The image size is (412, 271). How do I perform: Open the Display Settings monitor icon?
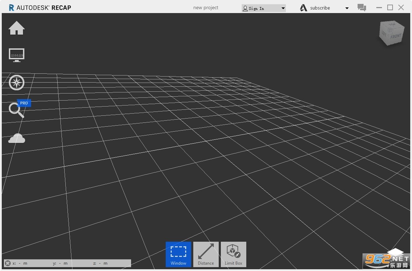17,55
